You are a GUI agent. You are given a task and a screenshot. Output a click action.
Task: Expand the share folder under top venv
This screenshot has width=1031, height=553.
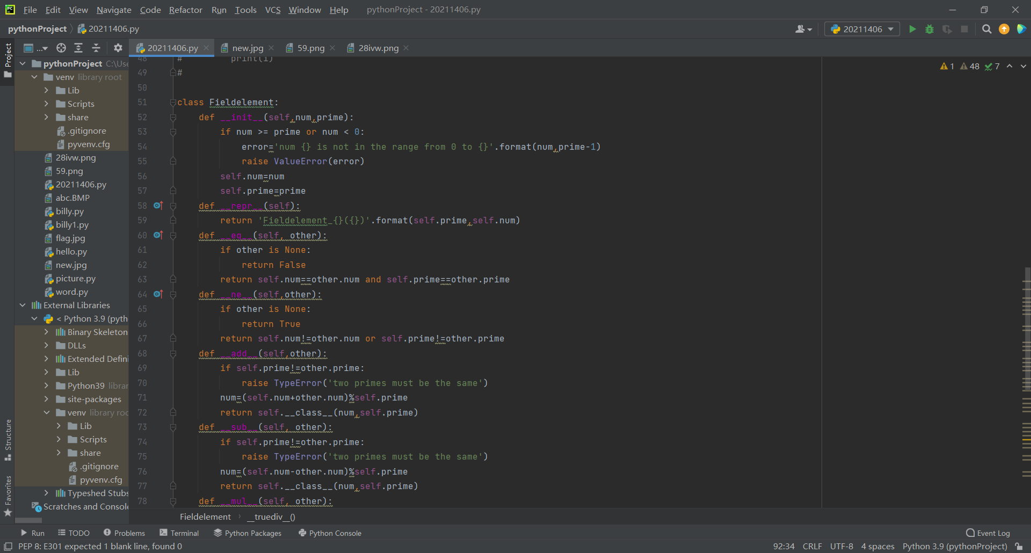pyautogui.click(x=46, y=117)
